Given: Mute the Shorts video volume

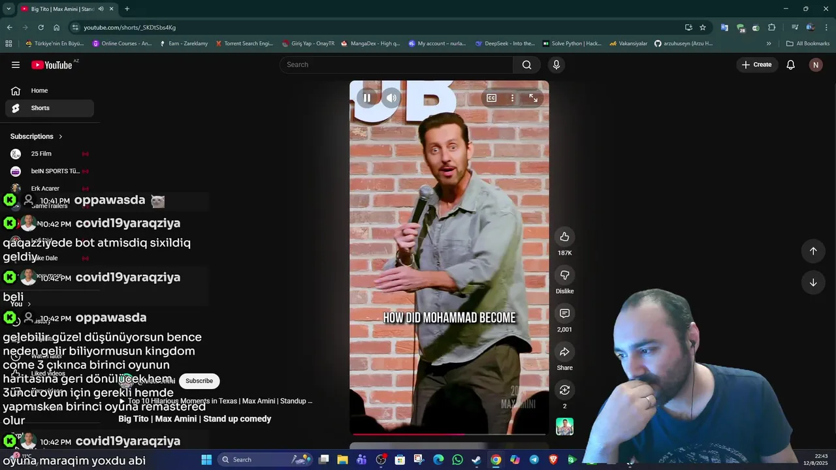Looking at the screenshot, I should point(391,98).
